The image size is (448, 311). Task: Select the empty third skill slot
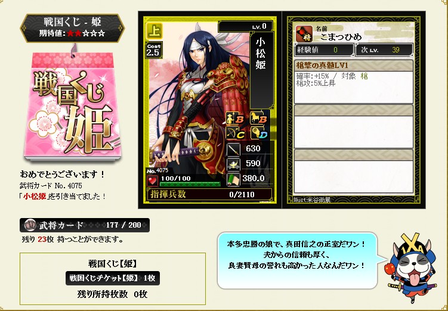coord(354,171)
